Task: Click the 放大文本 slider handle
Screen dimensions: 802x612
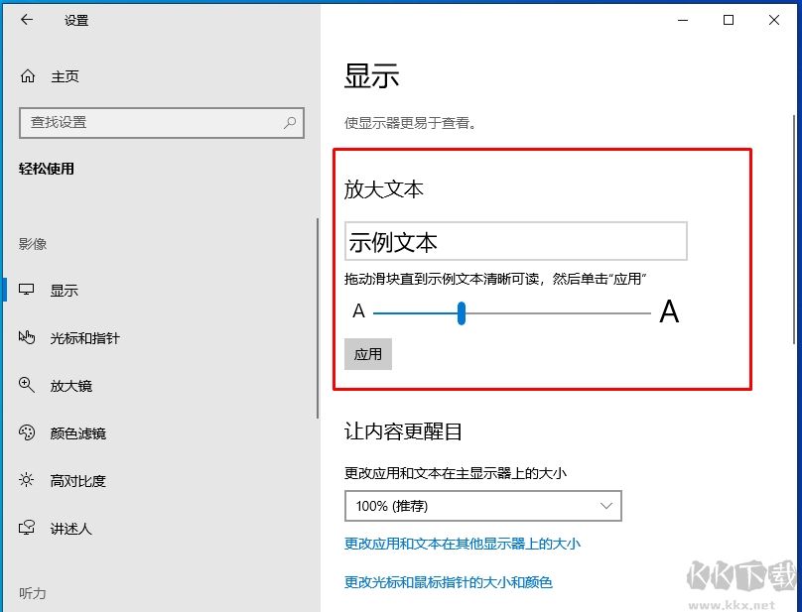Action: coord(461,313)
